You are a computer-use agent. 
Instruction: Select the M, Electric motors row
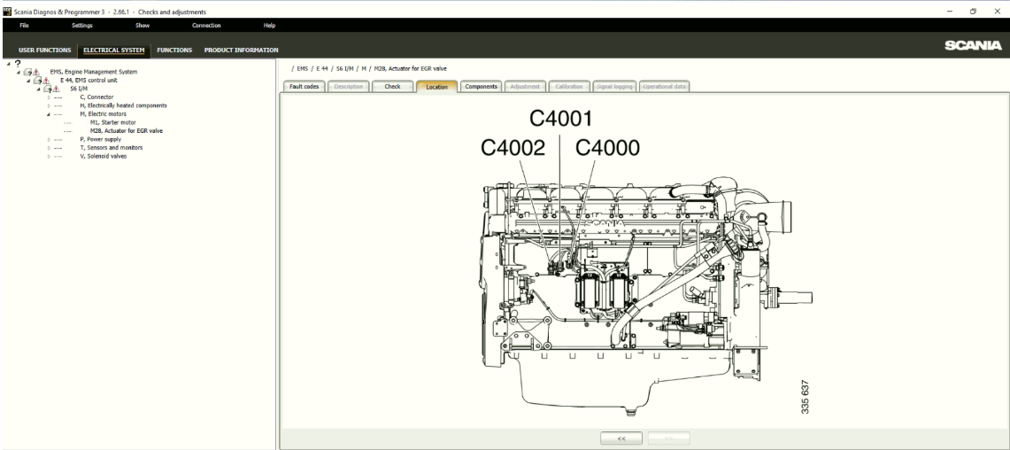tap(103, 114)
